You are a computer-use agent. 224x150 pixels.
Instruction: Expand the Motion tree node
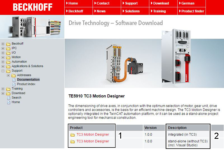coord(3,57)
